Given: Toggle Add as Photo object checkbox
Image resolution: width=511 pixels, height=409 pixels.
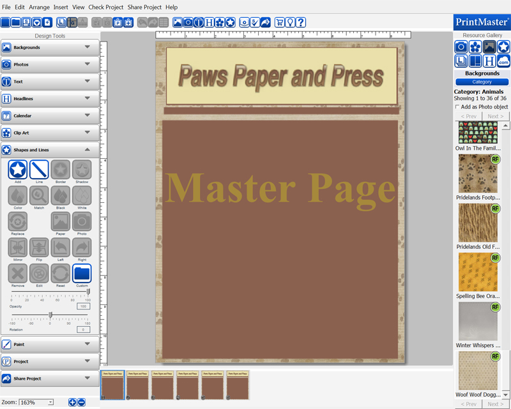Looking at the screenshot, I should pos(457,107).
